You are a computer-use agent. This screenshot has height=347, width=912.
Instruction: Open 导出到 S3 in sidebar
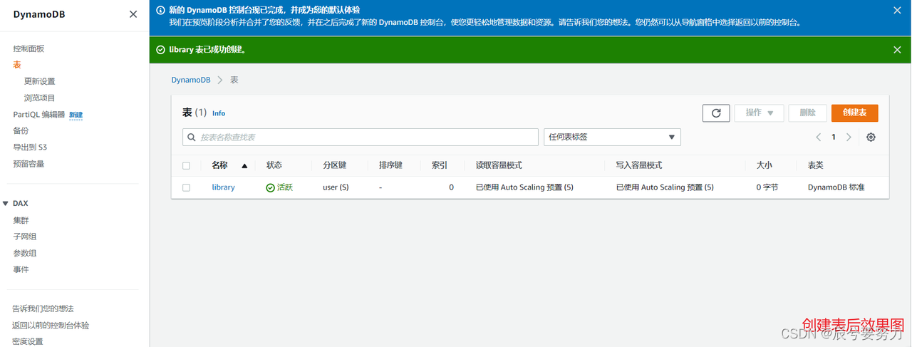30,147
